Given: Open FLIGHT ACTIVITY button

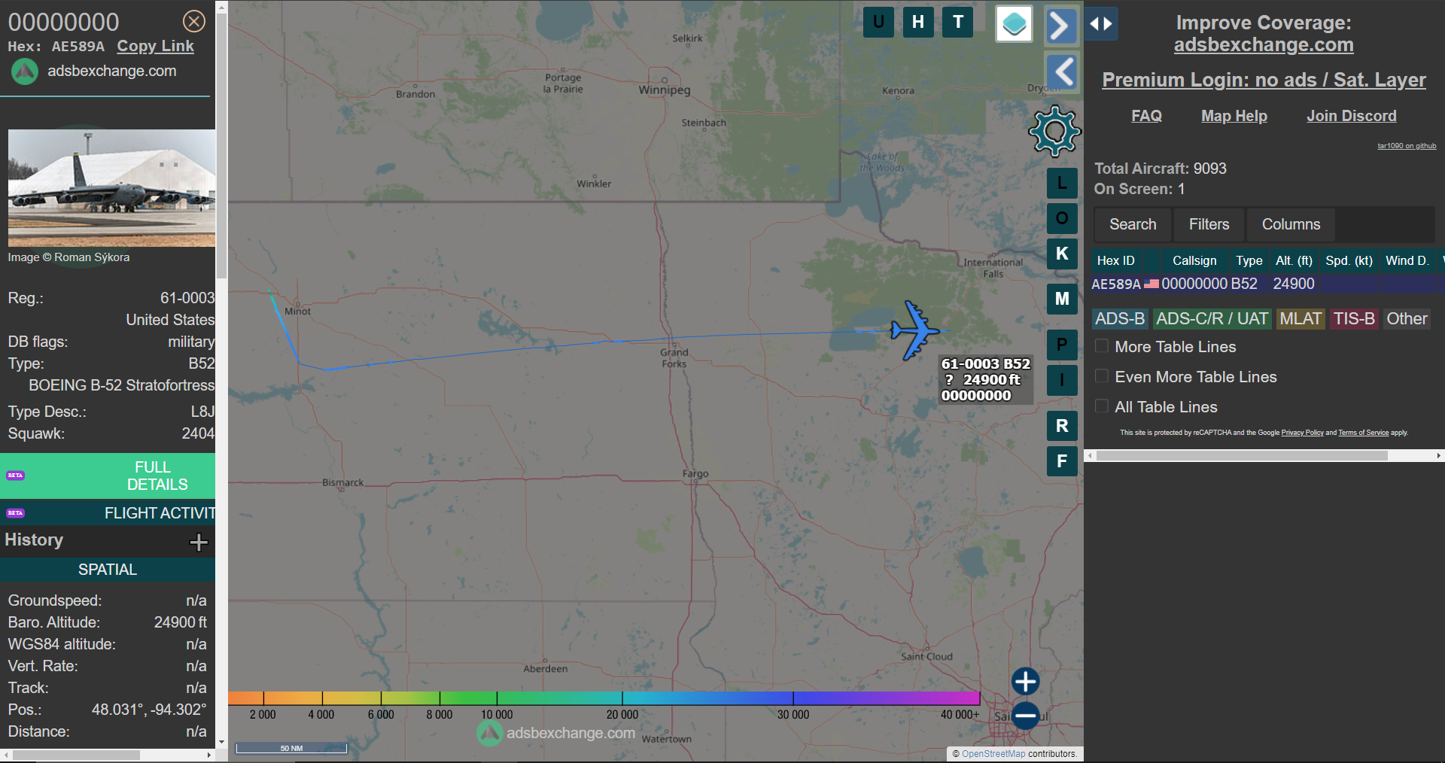Looking at the screenshot, I should click(108, 513).
